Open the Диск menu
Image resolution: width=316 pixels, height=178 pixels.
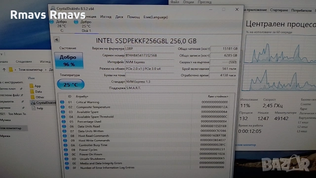click(x=119, y=17)
